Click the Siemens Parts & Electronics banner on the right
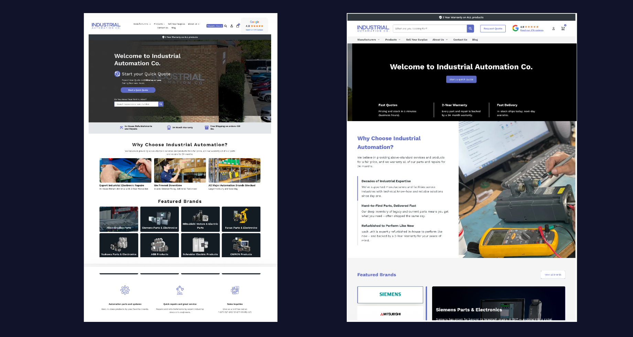Image resolution: width=633 pixels, height=337 pixels. click(498, 303)
